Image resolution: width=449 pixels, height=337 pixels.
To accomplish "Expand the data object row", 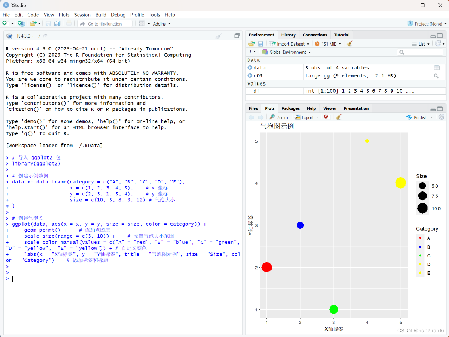I will 250,68.
